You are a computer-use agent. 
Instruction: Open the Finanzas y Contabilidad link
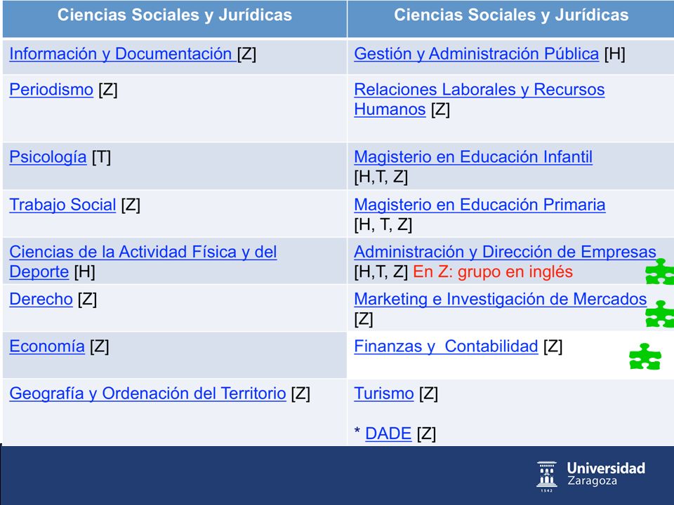point(446,346)
